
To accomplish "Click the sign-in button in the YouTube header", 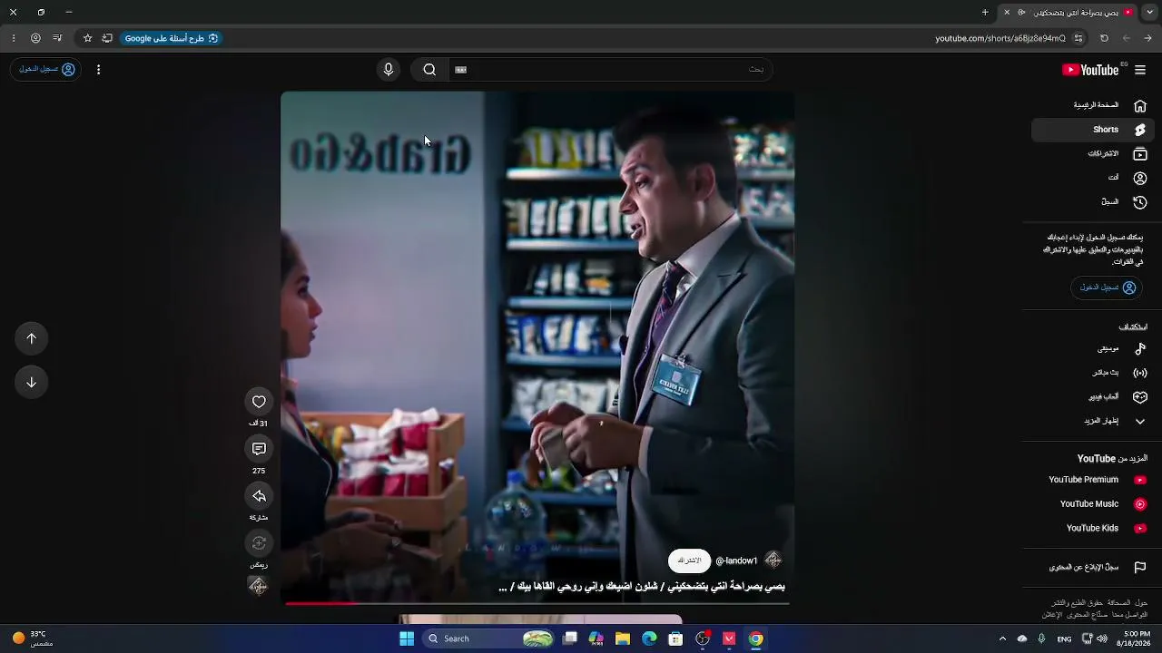I will [46, 69].
